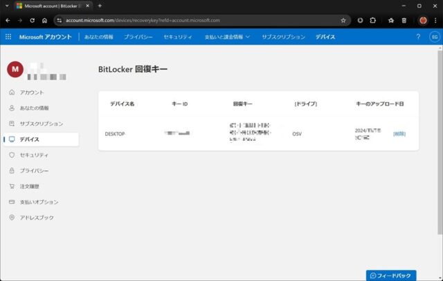Image resolution: width=443 pixels, height=281 pixels.
Task: Click the site info icon in address bar
Action: 59,20
